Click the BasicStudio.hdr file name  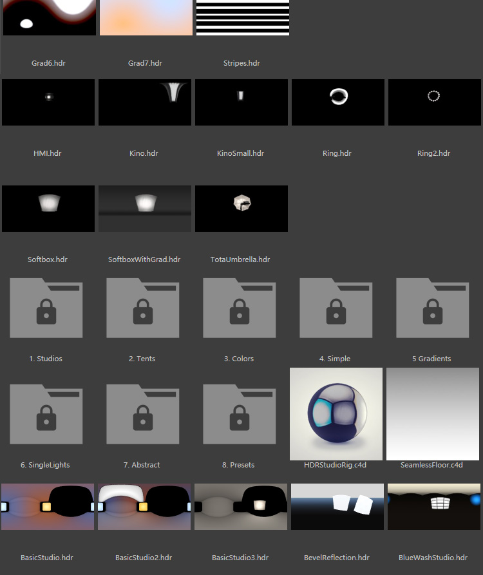click(x=47, y=558)
